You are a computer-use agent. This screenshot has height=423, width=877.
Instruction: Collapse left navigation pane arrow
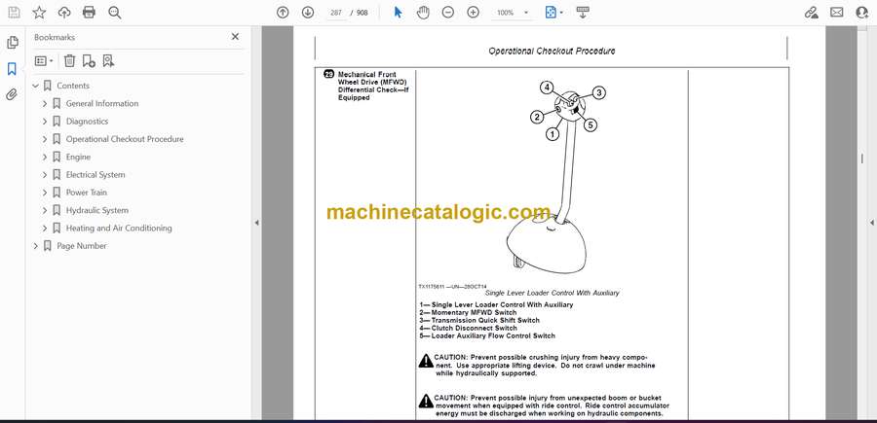[256, 223]
